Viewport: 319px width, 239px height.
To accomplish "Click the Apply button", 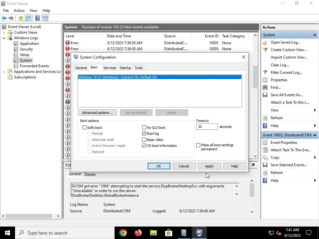I will [x=209, y=166].
